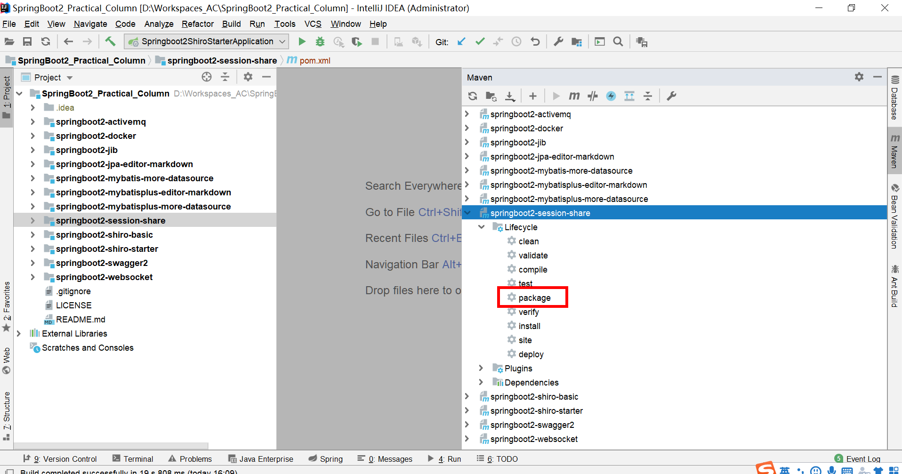This screenshot has height=474, width=902.
Task: Click the Project panel locate target icon
Action: 207,77
